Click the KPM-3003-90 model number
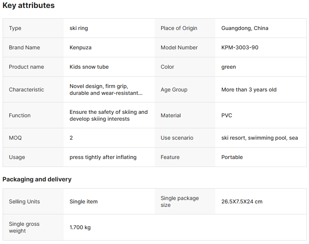Screen dimensions: 309x244 pyautogui.click(x=240, y=47)
